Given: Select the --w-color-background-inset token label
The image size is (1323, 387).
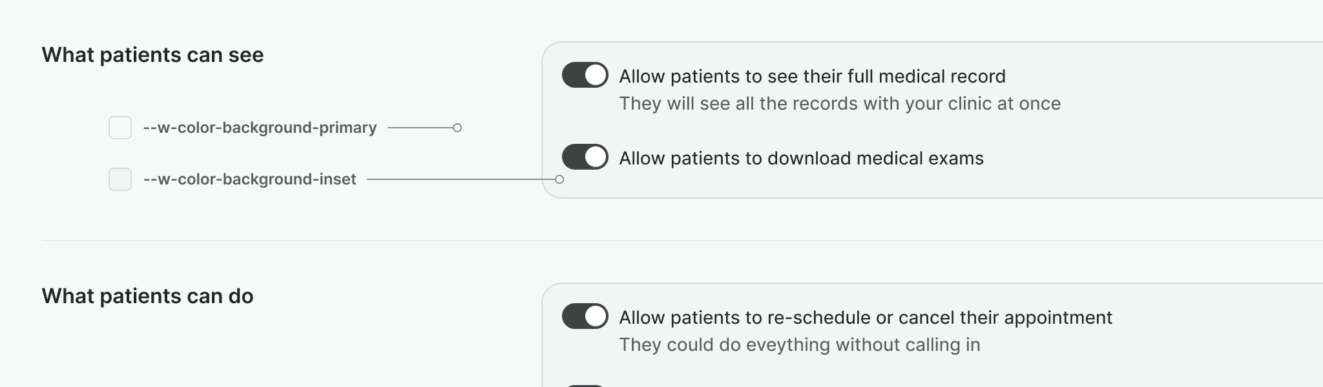Looking at the screenshot, I should [249, 179].
